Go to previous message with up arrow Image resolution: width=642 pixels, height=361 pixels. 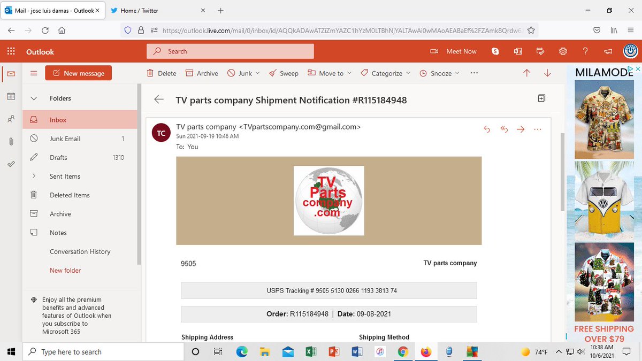[526, 73]
